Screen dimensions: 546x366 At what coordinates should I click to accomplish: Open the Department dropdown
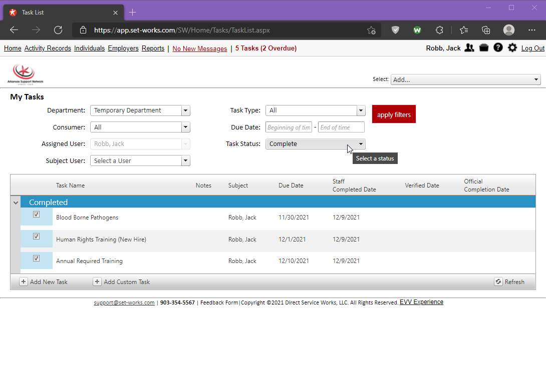pyautogui.click(x=185, y=110)
